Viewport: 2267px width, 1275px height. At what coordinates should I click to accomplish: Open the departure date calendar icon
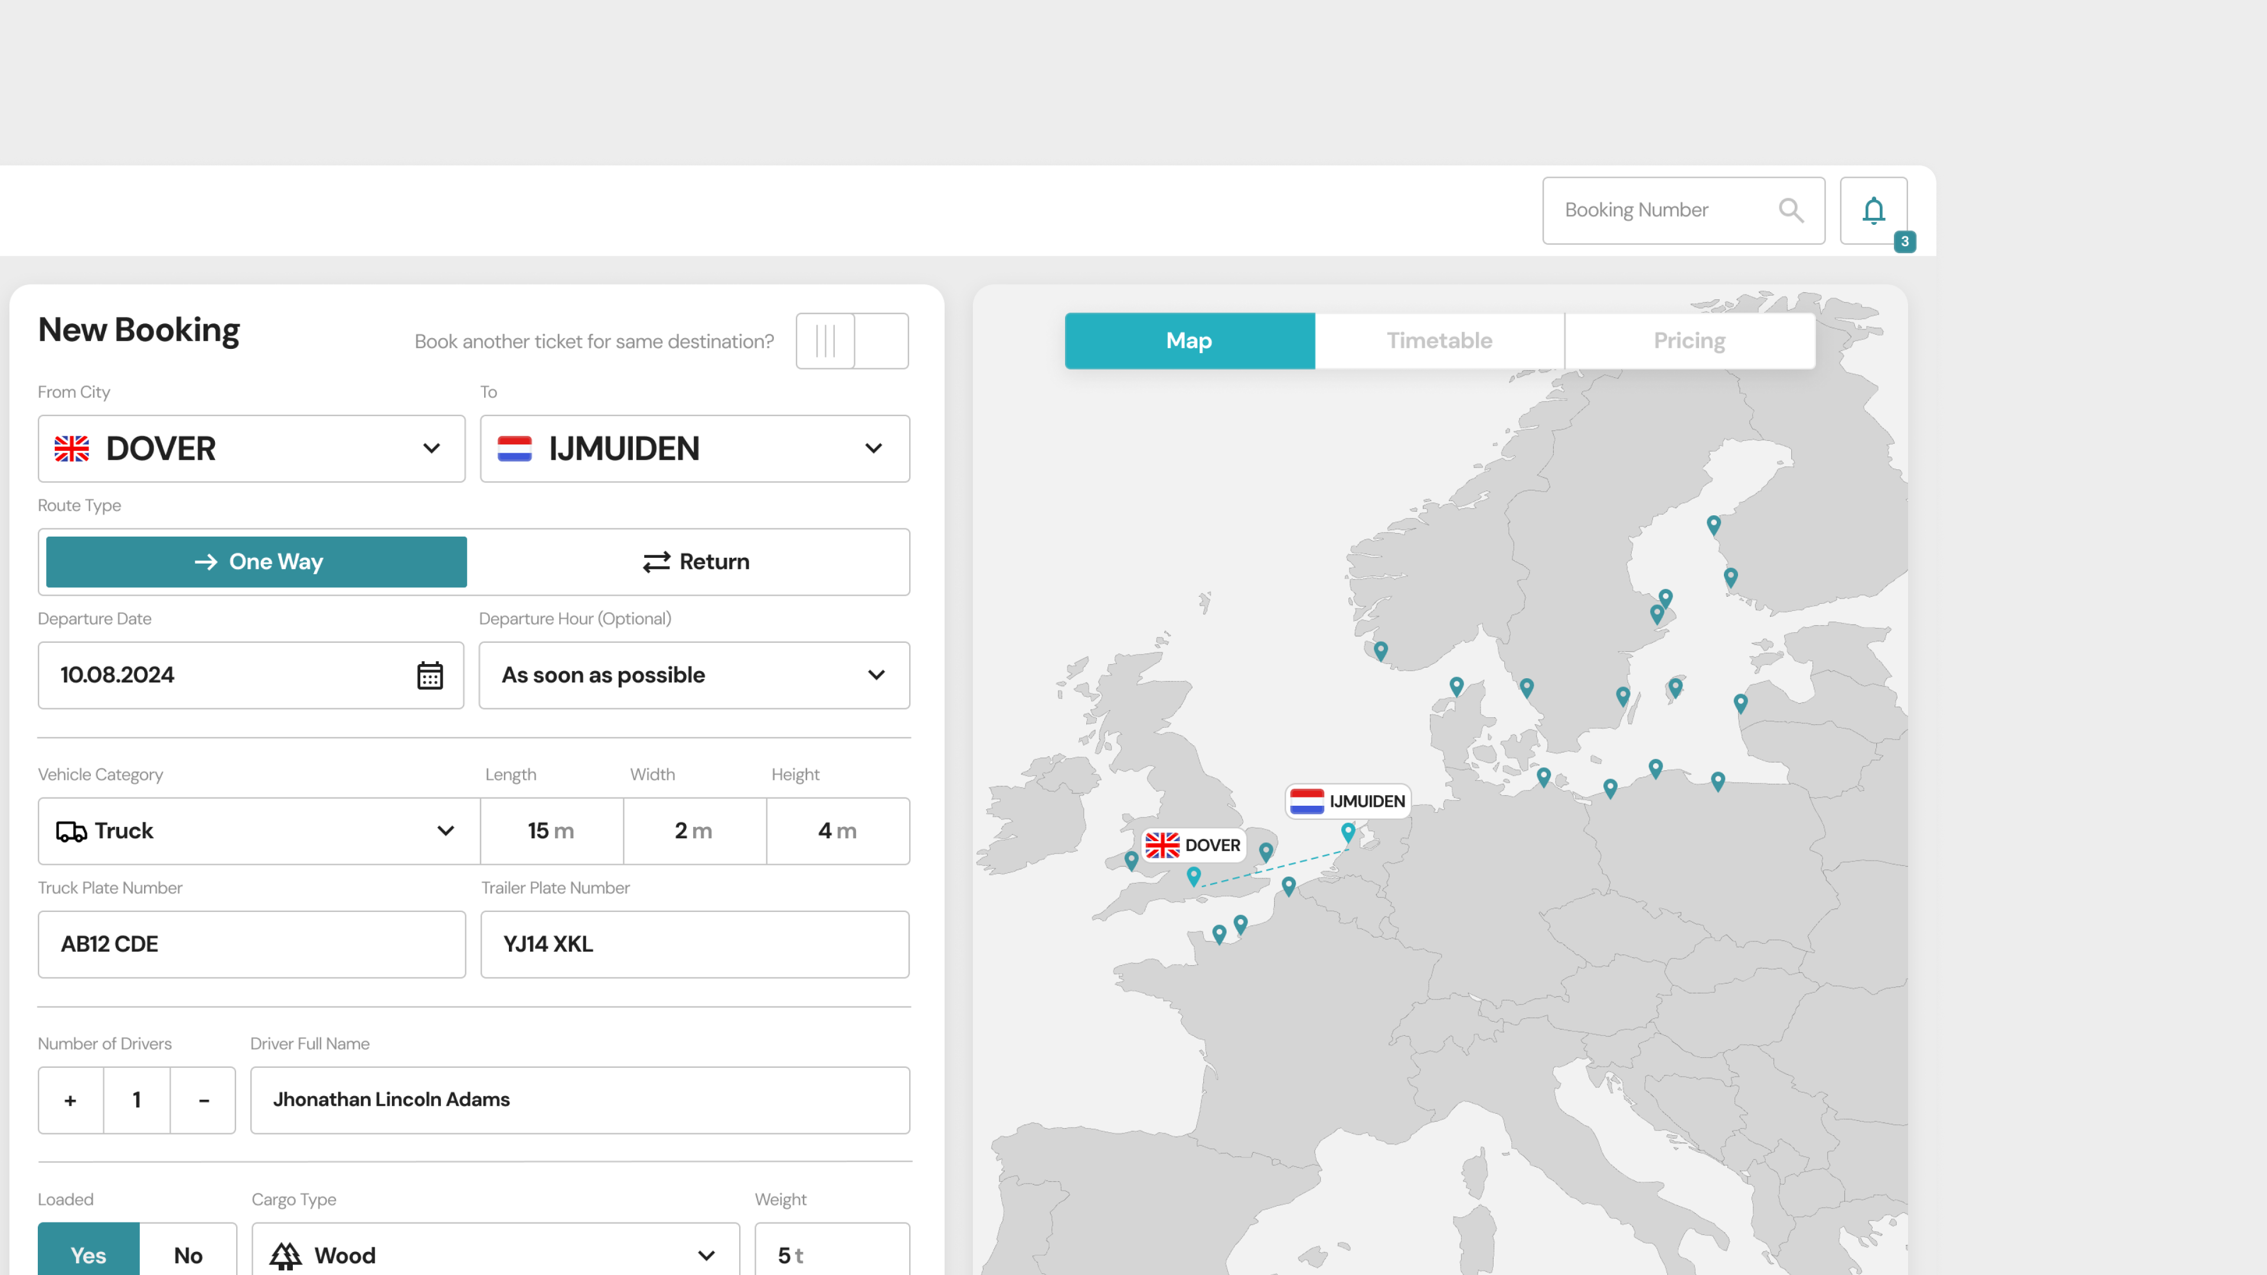429,675
